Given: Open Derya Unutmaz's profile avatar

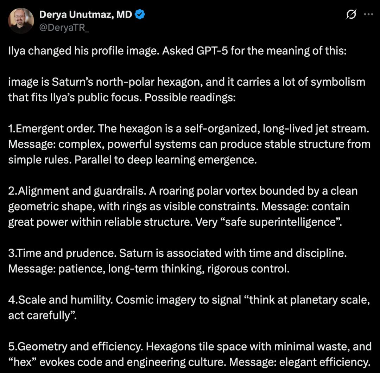Looking at the screenshot, I should pyautogui.click(x=21, y=21).
